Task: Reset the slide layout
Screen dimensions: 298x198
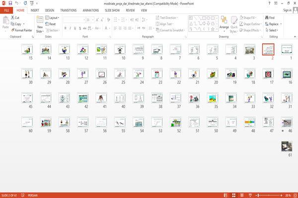Action: coord(51,24)
